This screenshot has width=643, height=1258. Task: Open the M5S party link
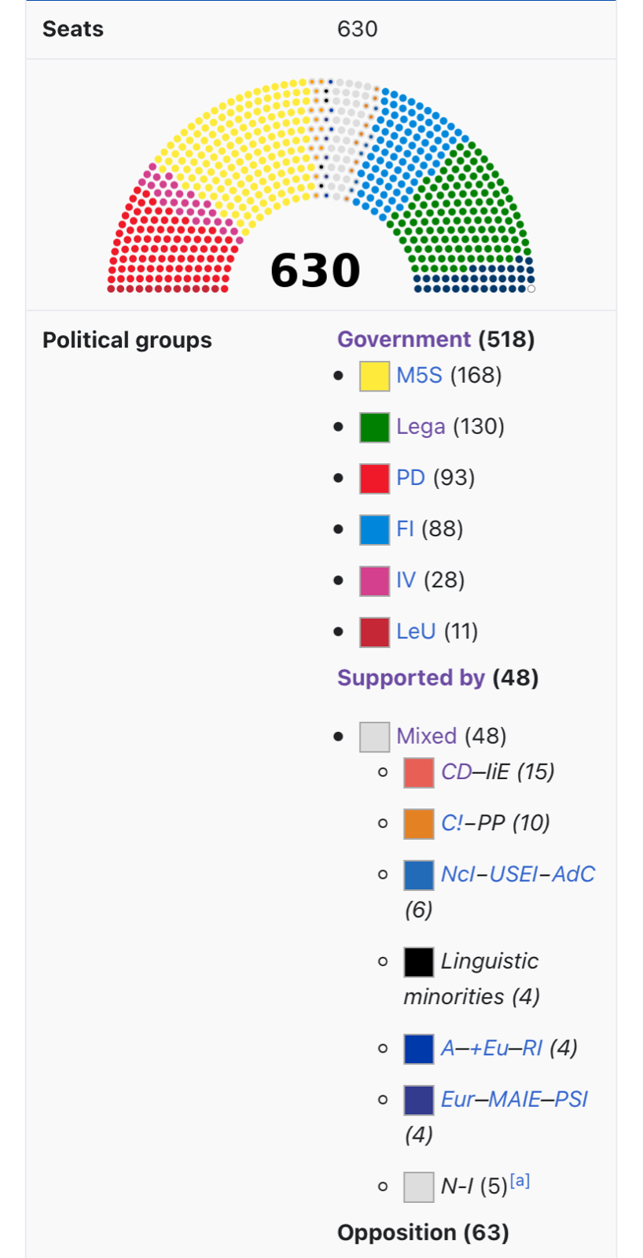pyautogui.click(x=419, y=375)
